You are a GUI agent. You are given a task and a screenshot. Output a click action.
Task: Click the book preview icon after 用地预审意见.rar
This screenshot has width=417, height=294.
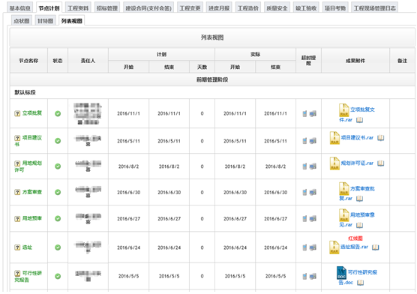pyautogui.click(x=359, y=225)
